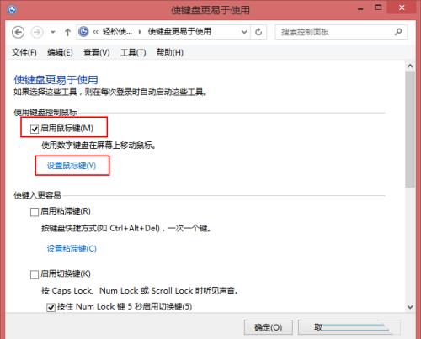Uncheck 启用鼠标键(M) checkbox
This screenshot has height=339, width=421.
click(35, 129)
